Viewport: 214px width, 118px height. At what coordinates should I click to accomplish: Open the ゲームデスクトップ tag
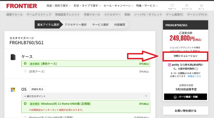click(39, 14)
